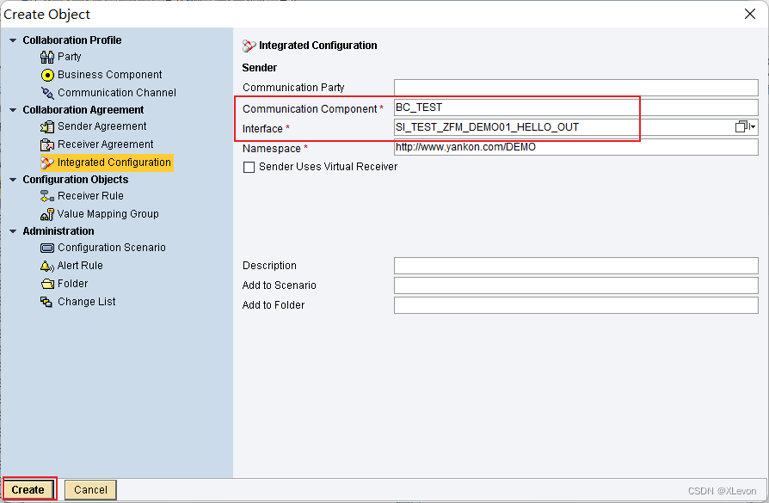The height and width of the screenshot is (503, 769).
Task: Select Communication Channel in the tree
Action: (117, 93)
